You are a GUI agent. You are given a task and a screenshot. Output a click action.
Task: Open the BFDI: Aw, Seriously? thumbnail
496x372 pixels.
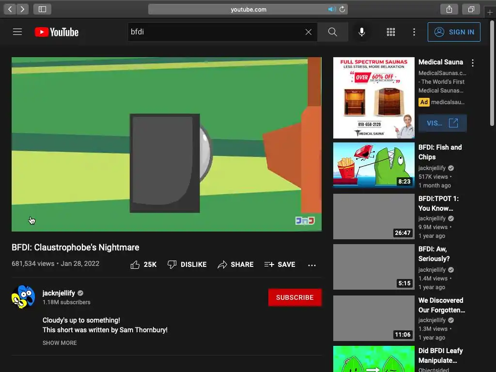click(373, 267)
